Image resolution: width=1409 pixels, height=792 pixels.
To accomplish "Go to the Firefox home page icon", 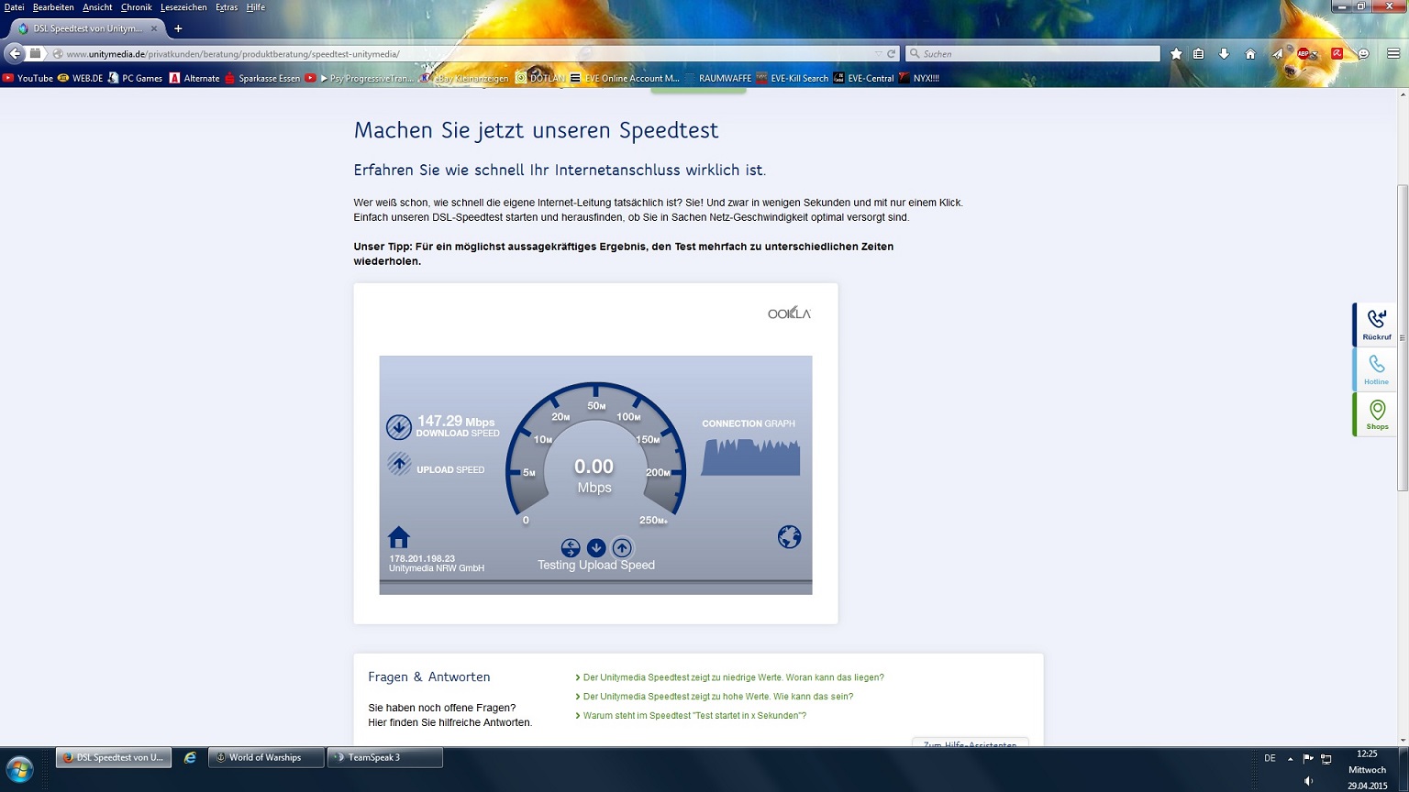I will 1249,54.
